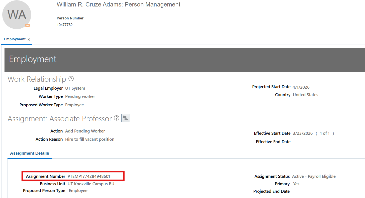This screenshot has height=198, width=365.
Task: Click the Primary value Yes
Action: point(296,184)
